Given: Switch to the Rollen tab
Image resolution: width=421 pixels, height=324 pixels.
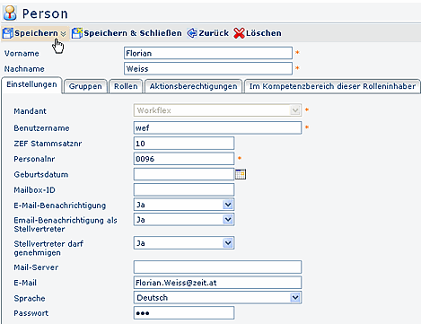Looking at the screenshot, I should click(x=126, y=86).
